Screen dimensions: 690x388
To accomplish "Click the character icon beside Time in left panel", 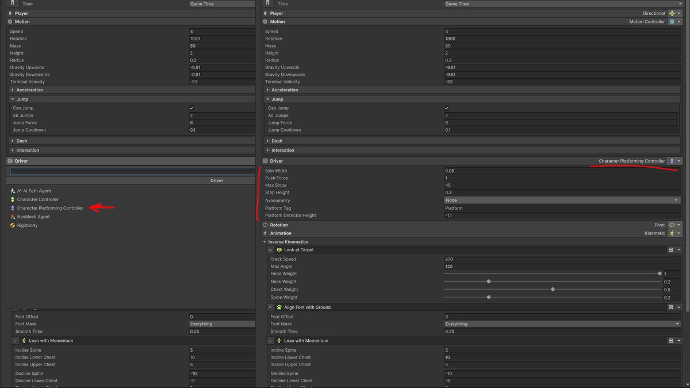I will pos(13,3).
